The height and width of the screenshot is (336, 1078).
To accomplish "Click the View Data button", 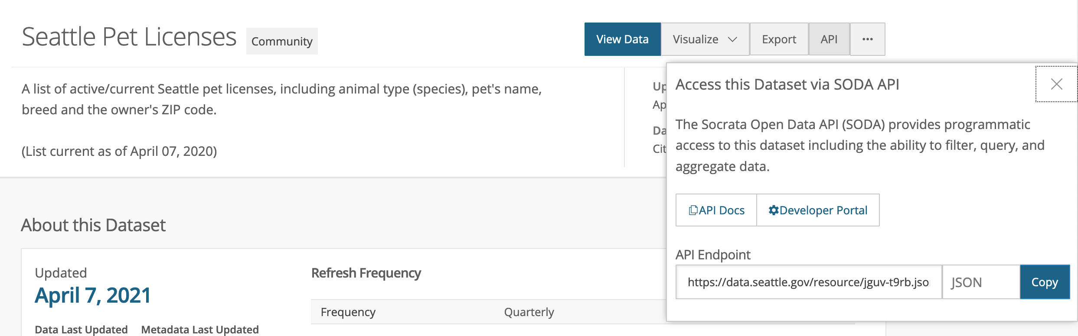I will pos(622,39).
